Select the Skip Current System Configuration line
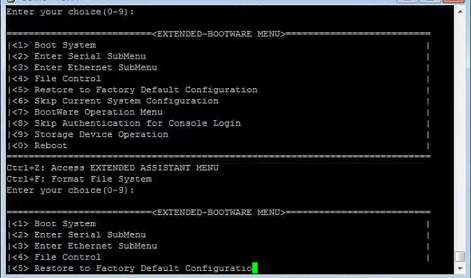The image size is (471, 278). tap(126, 101)
